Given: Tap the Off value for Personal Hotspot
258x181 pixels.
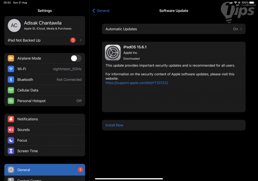Looking at the screenshot, I should click(79, 101).
